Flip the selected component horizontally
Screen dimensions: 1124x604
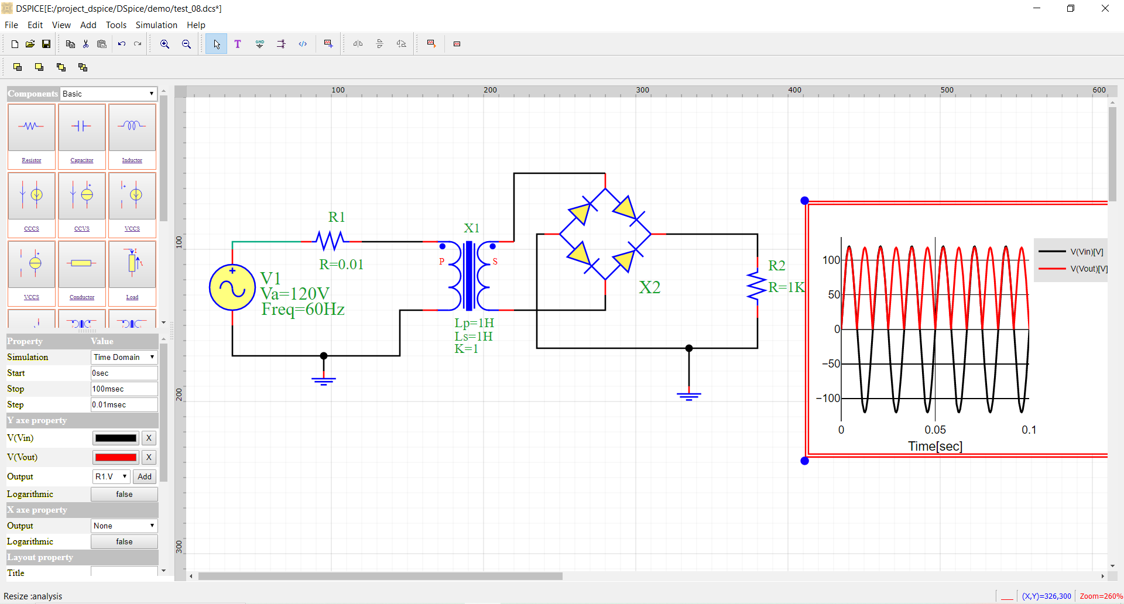tap(358, 43)
